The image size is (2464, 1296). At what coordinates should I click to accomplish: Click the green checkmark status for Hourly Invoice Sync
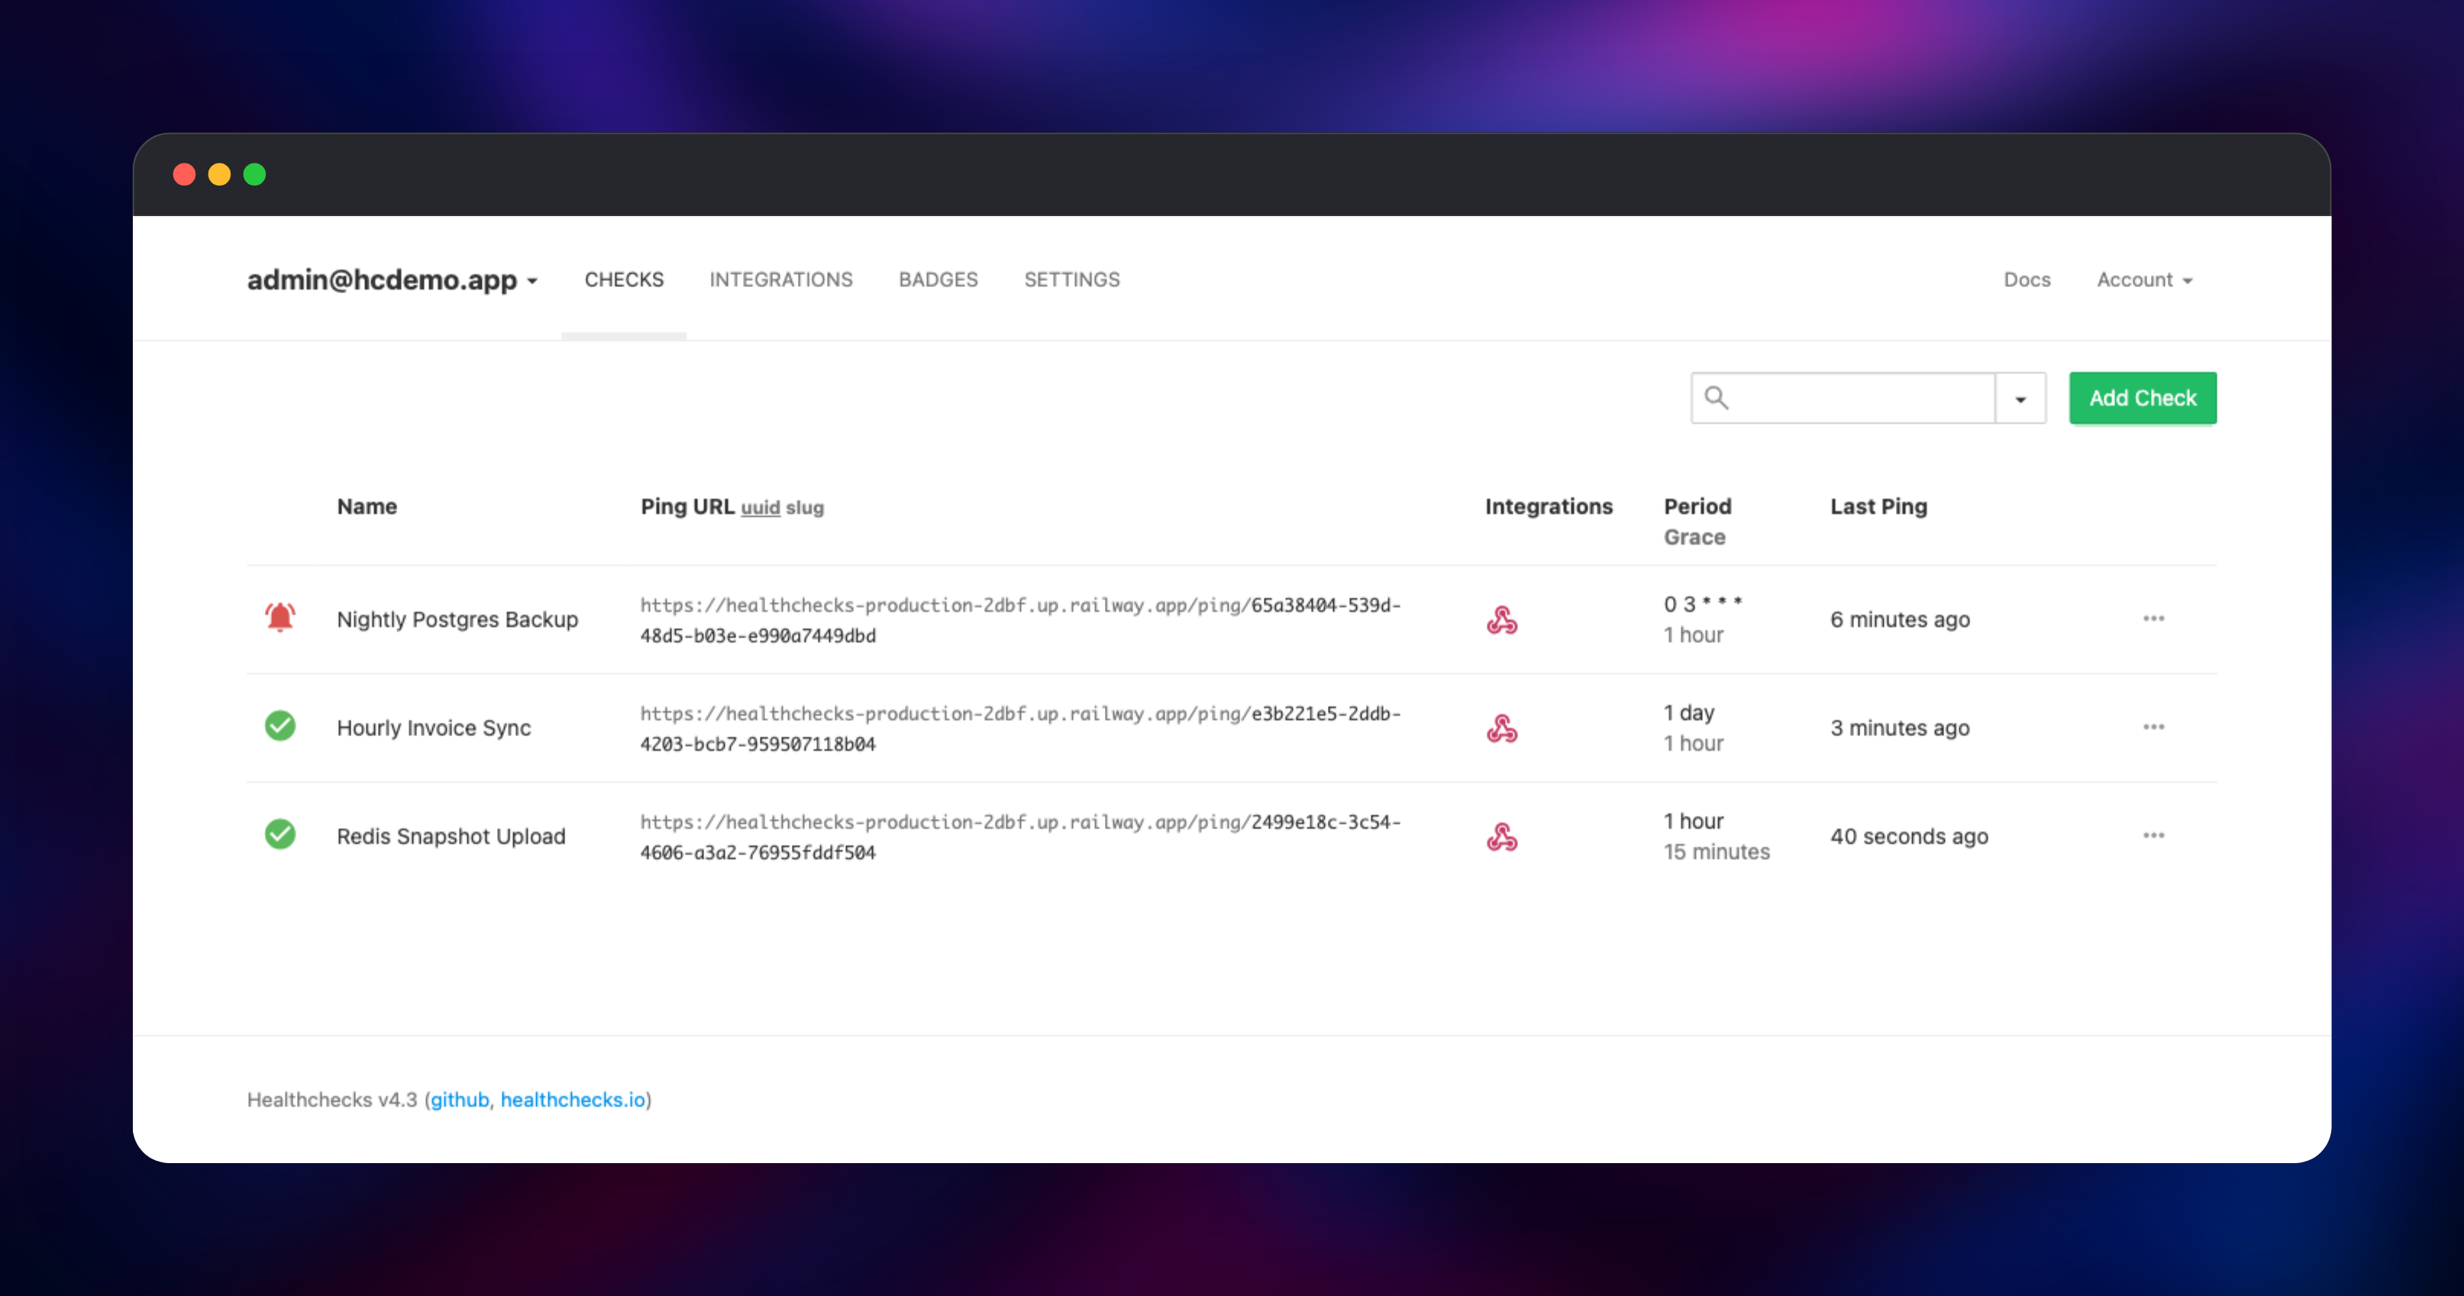280,726
